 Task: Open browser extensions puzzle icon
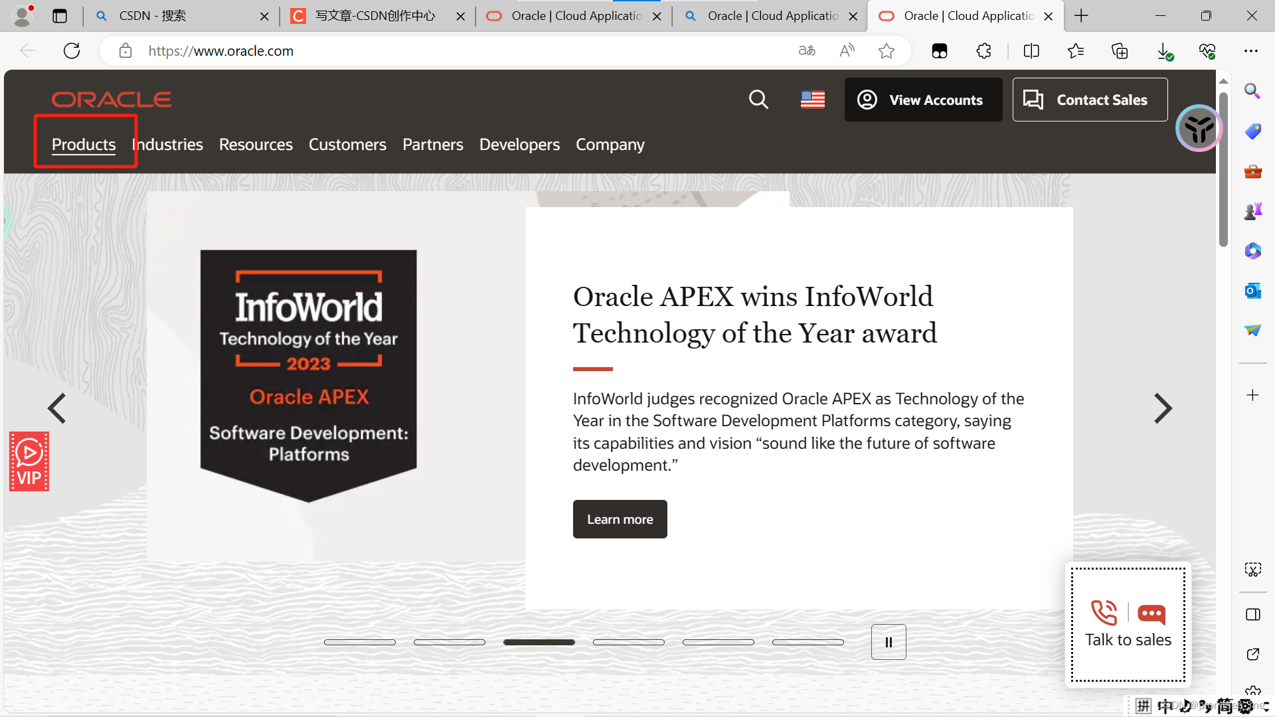click(x=983, y=51)
